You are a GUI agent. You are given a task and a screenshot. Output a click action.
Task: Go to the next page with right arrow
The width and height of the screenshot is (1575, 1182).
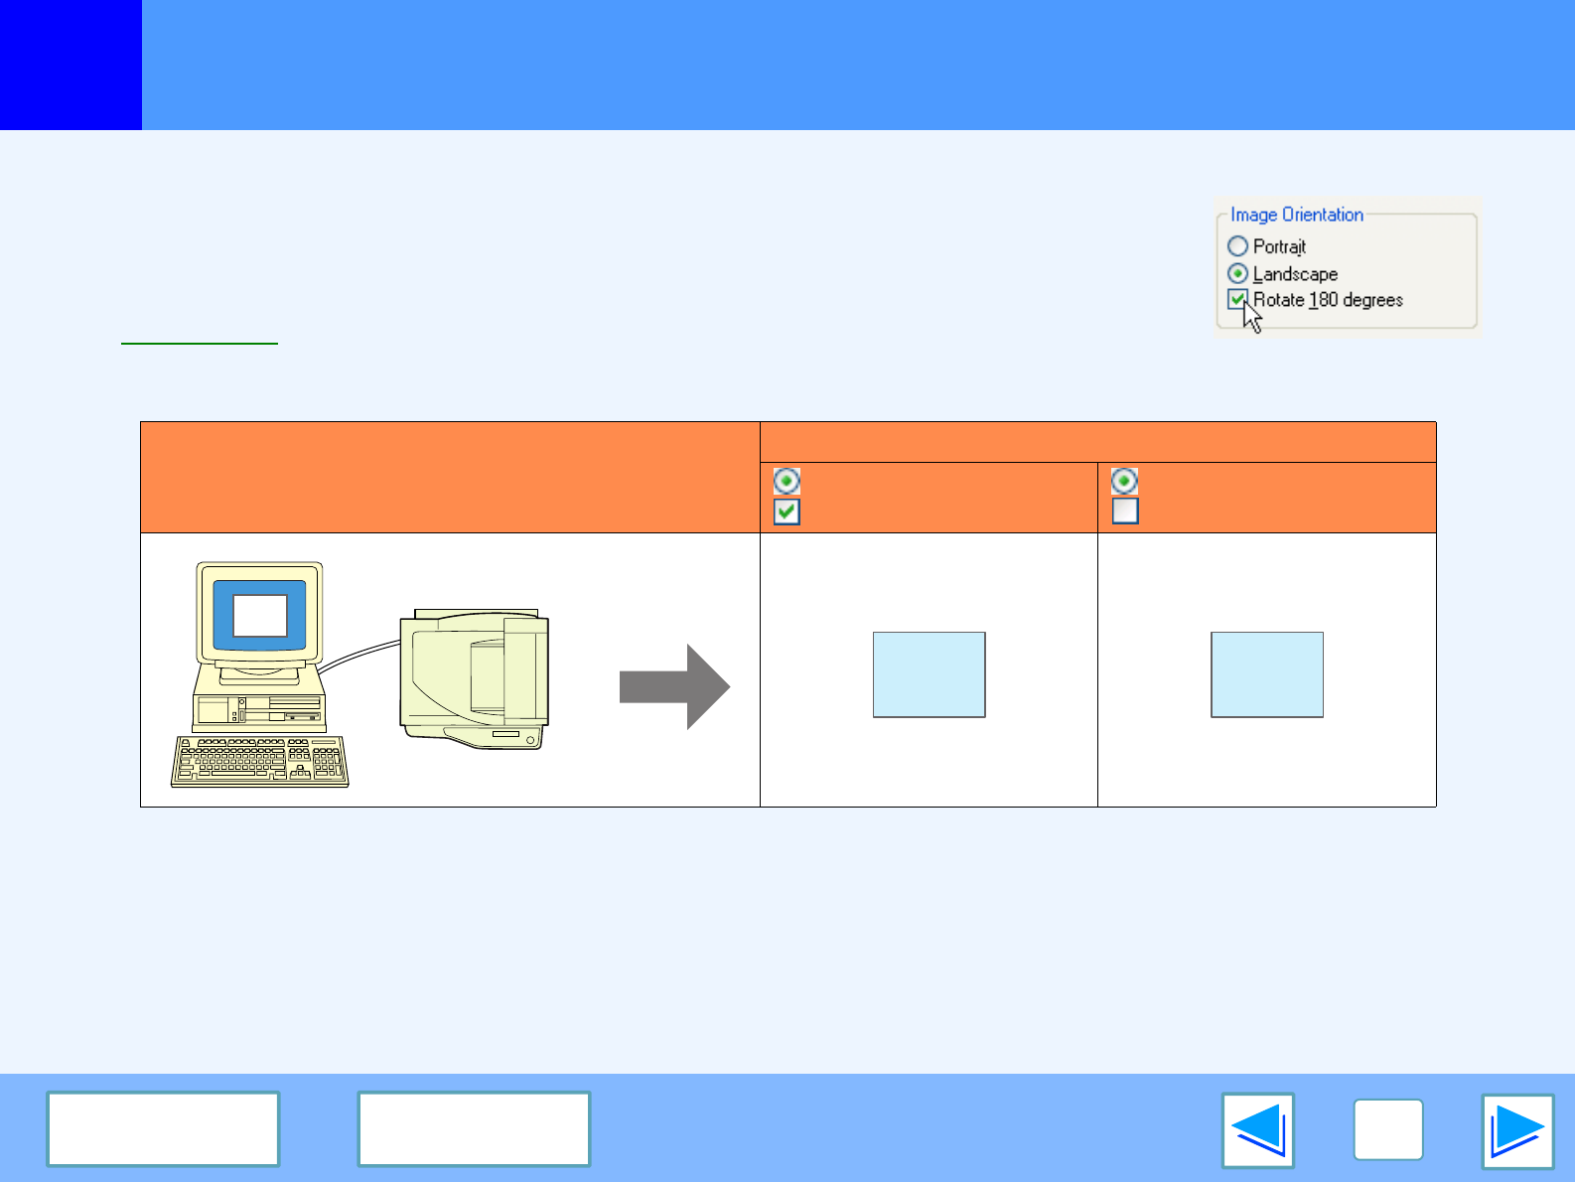tap(1516, 1130)
